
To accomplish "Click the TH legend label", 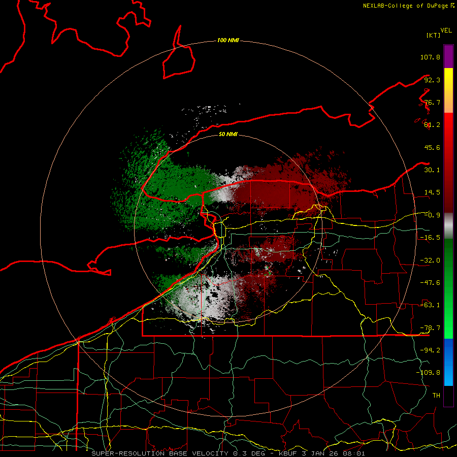I will [x=436, y=396].
